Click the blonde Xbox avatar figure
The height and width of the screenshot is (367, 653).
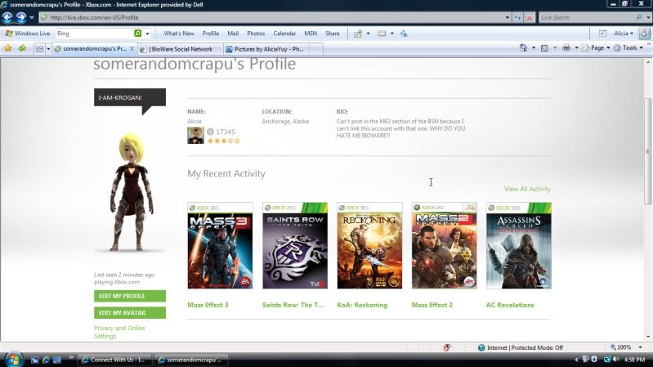[132, 191]
